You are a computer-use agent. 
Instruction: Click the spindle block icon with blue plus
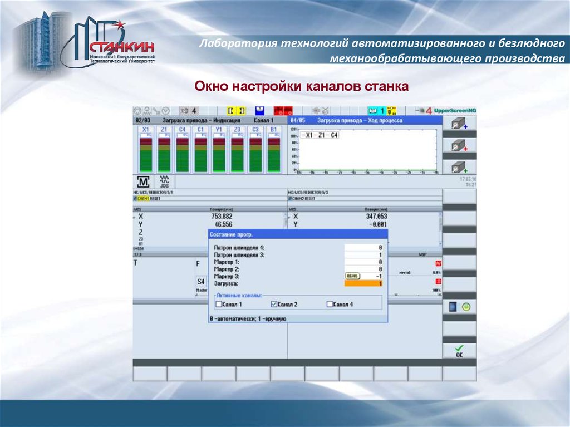coord(459,124)
